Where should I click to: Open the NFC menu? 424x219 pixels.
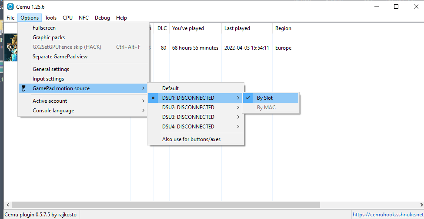83,18
